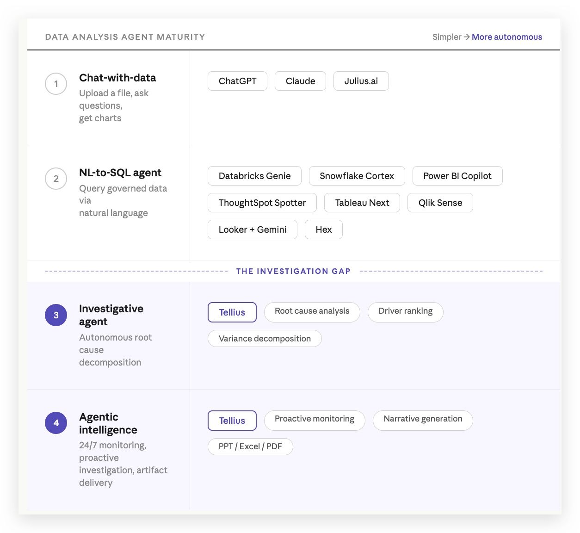Click the DATA ANALYSIS AGENT MATURITY title
This screenshot has height=533, width=580.
(125, 37)
